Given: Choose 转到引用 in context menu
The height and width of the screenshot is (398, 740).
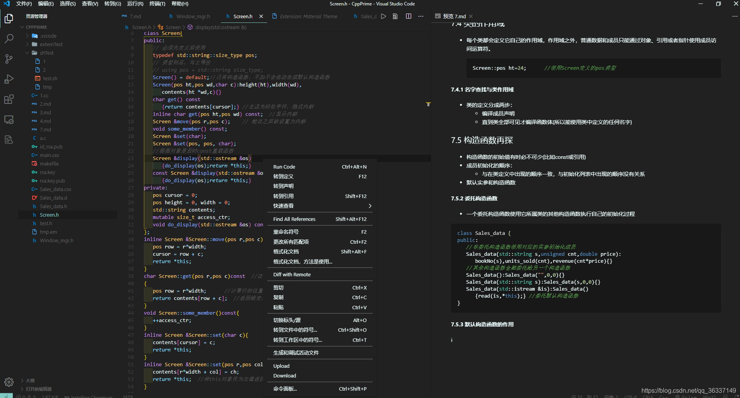Looking at the screenshot, I should 320,196.
